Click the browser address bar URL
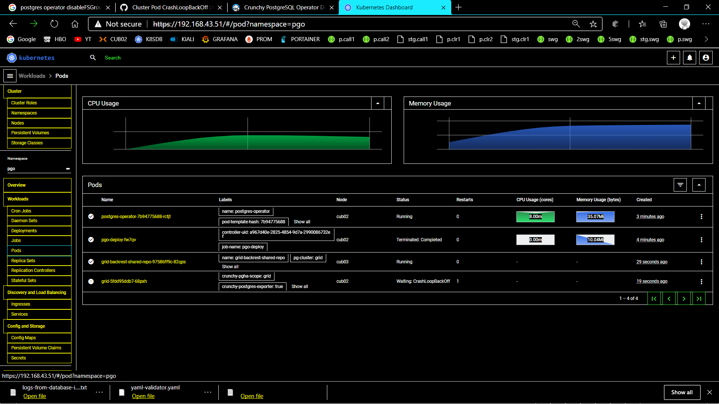Image resolution: width=719 pixels, height=404 pixels. pos(229,24)
